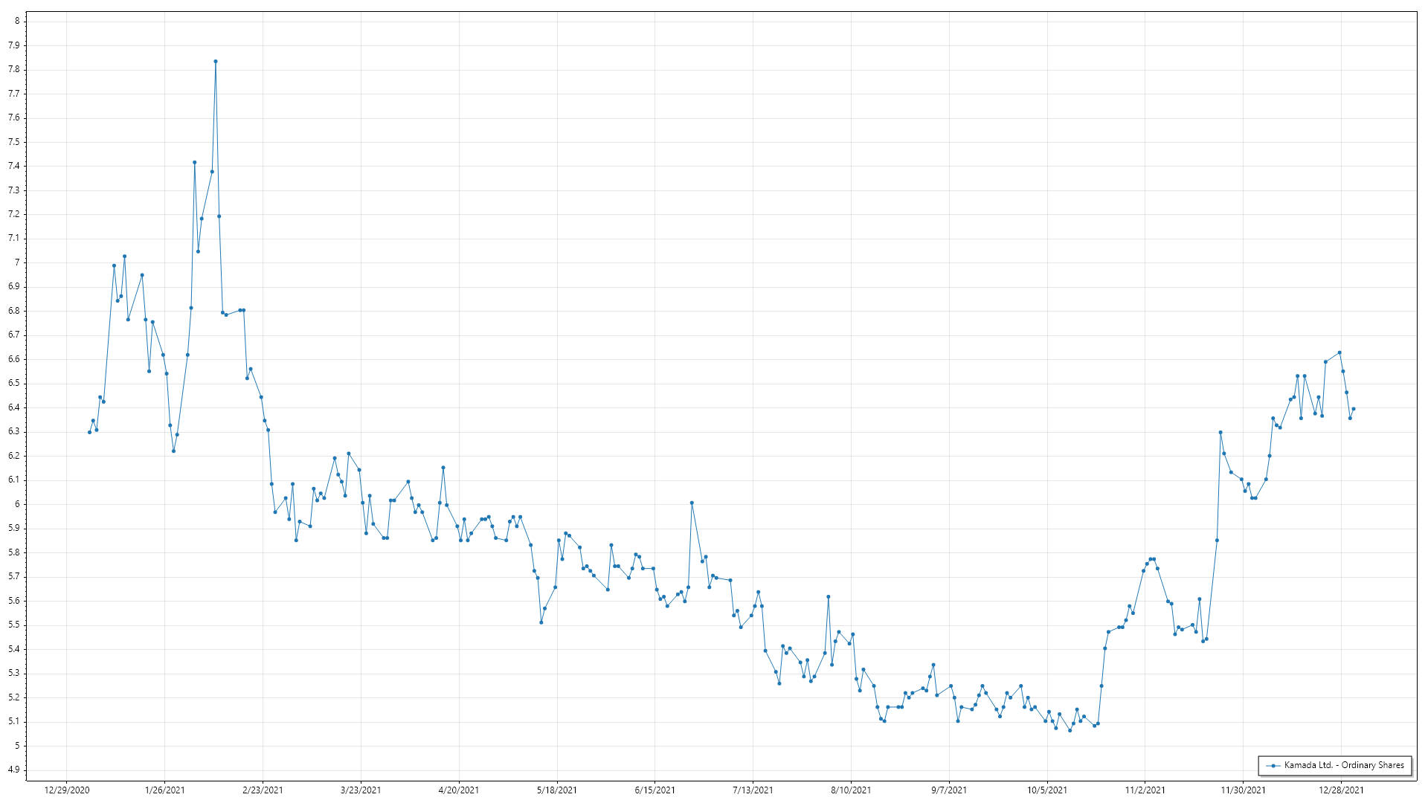Select the 9/7/2021 date label
This screenshot has height=803, width=1428.
tap(949, 790)
